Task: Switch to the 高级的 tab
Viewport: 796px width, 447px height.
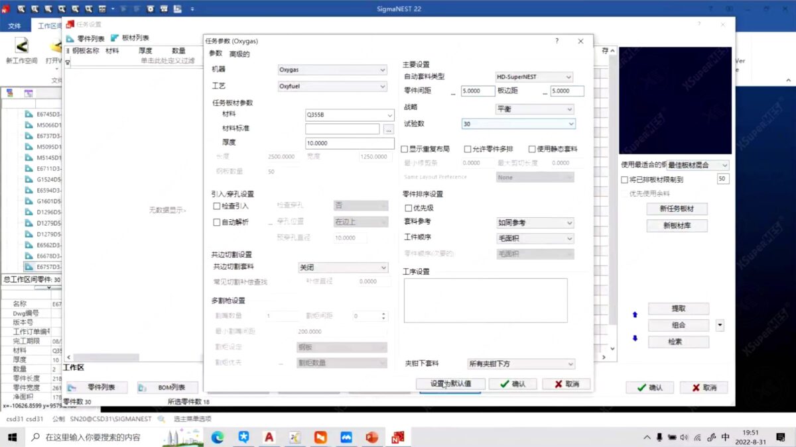Action: [239, 54]
